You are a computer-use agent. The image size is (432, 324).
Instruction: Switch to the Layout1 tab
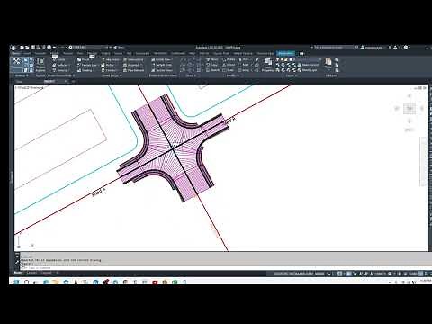click(x=32, y=273)
